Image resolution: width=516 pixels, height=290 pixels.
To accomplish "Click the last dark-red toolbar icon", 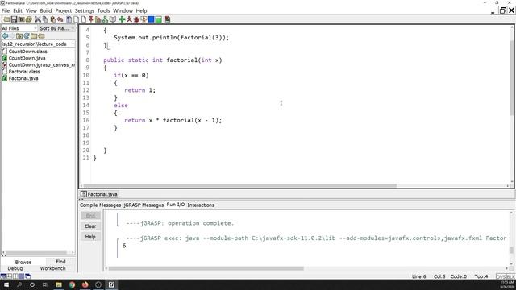I will (168, 19).
